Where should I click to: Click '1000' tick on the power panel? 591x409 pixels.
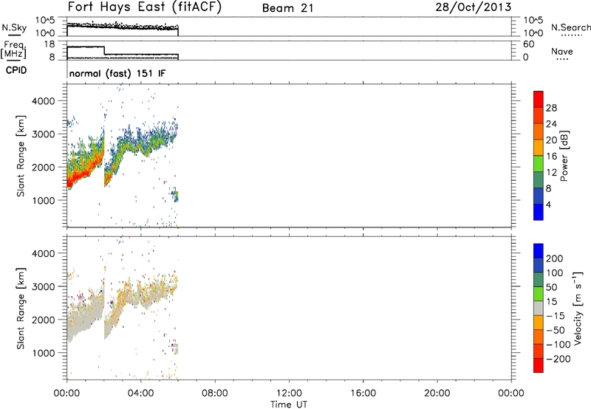point(43,200)
